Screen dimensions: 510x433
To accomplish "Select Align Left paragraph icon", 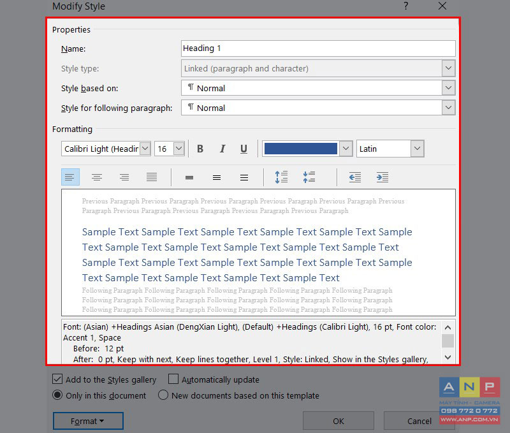I will [70, 177].
